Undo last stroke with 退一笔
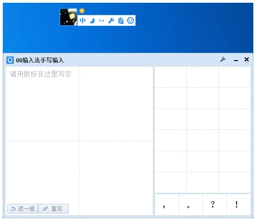The width and height of the screenshot is (257, 219). coord(22,209)
